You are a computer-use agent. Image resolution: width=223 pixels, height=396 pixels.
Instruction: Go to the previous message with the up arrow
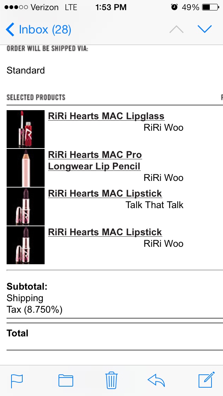(x=176, y=29)
